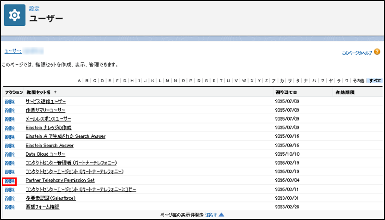
Task: Click the sort arrow beside 権限セット名
Action: (x=55, y=92)
